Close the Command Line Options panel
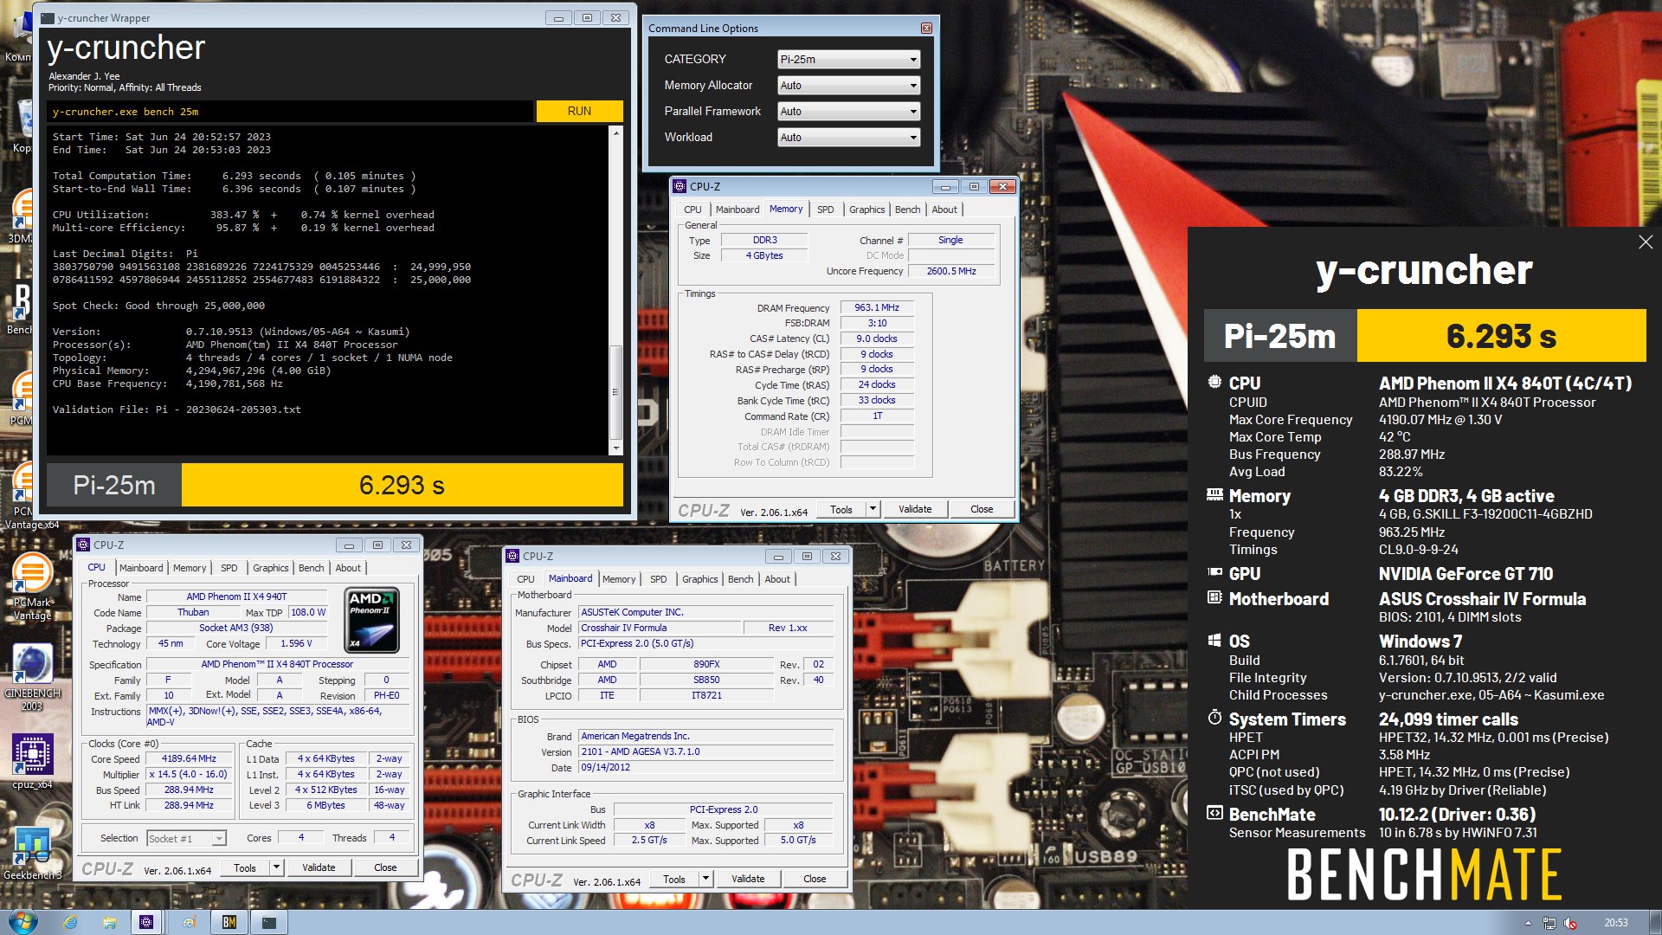The image size is (1662, 935). 926,29
